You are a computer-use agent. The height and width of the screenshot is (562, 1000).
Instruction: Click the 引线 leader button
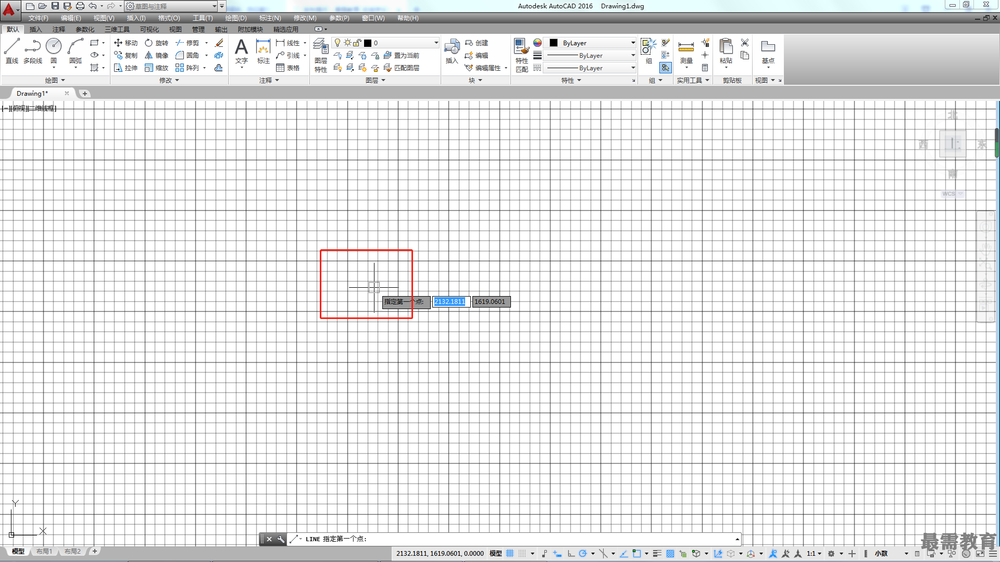pos(288,55)
